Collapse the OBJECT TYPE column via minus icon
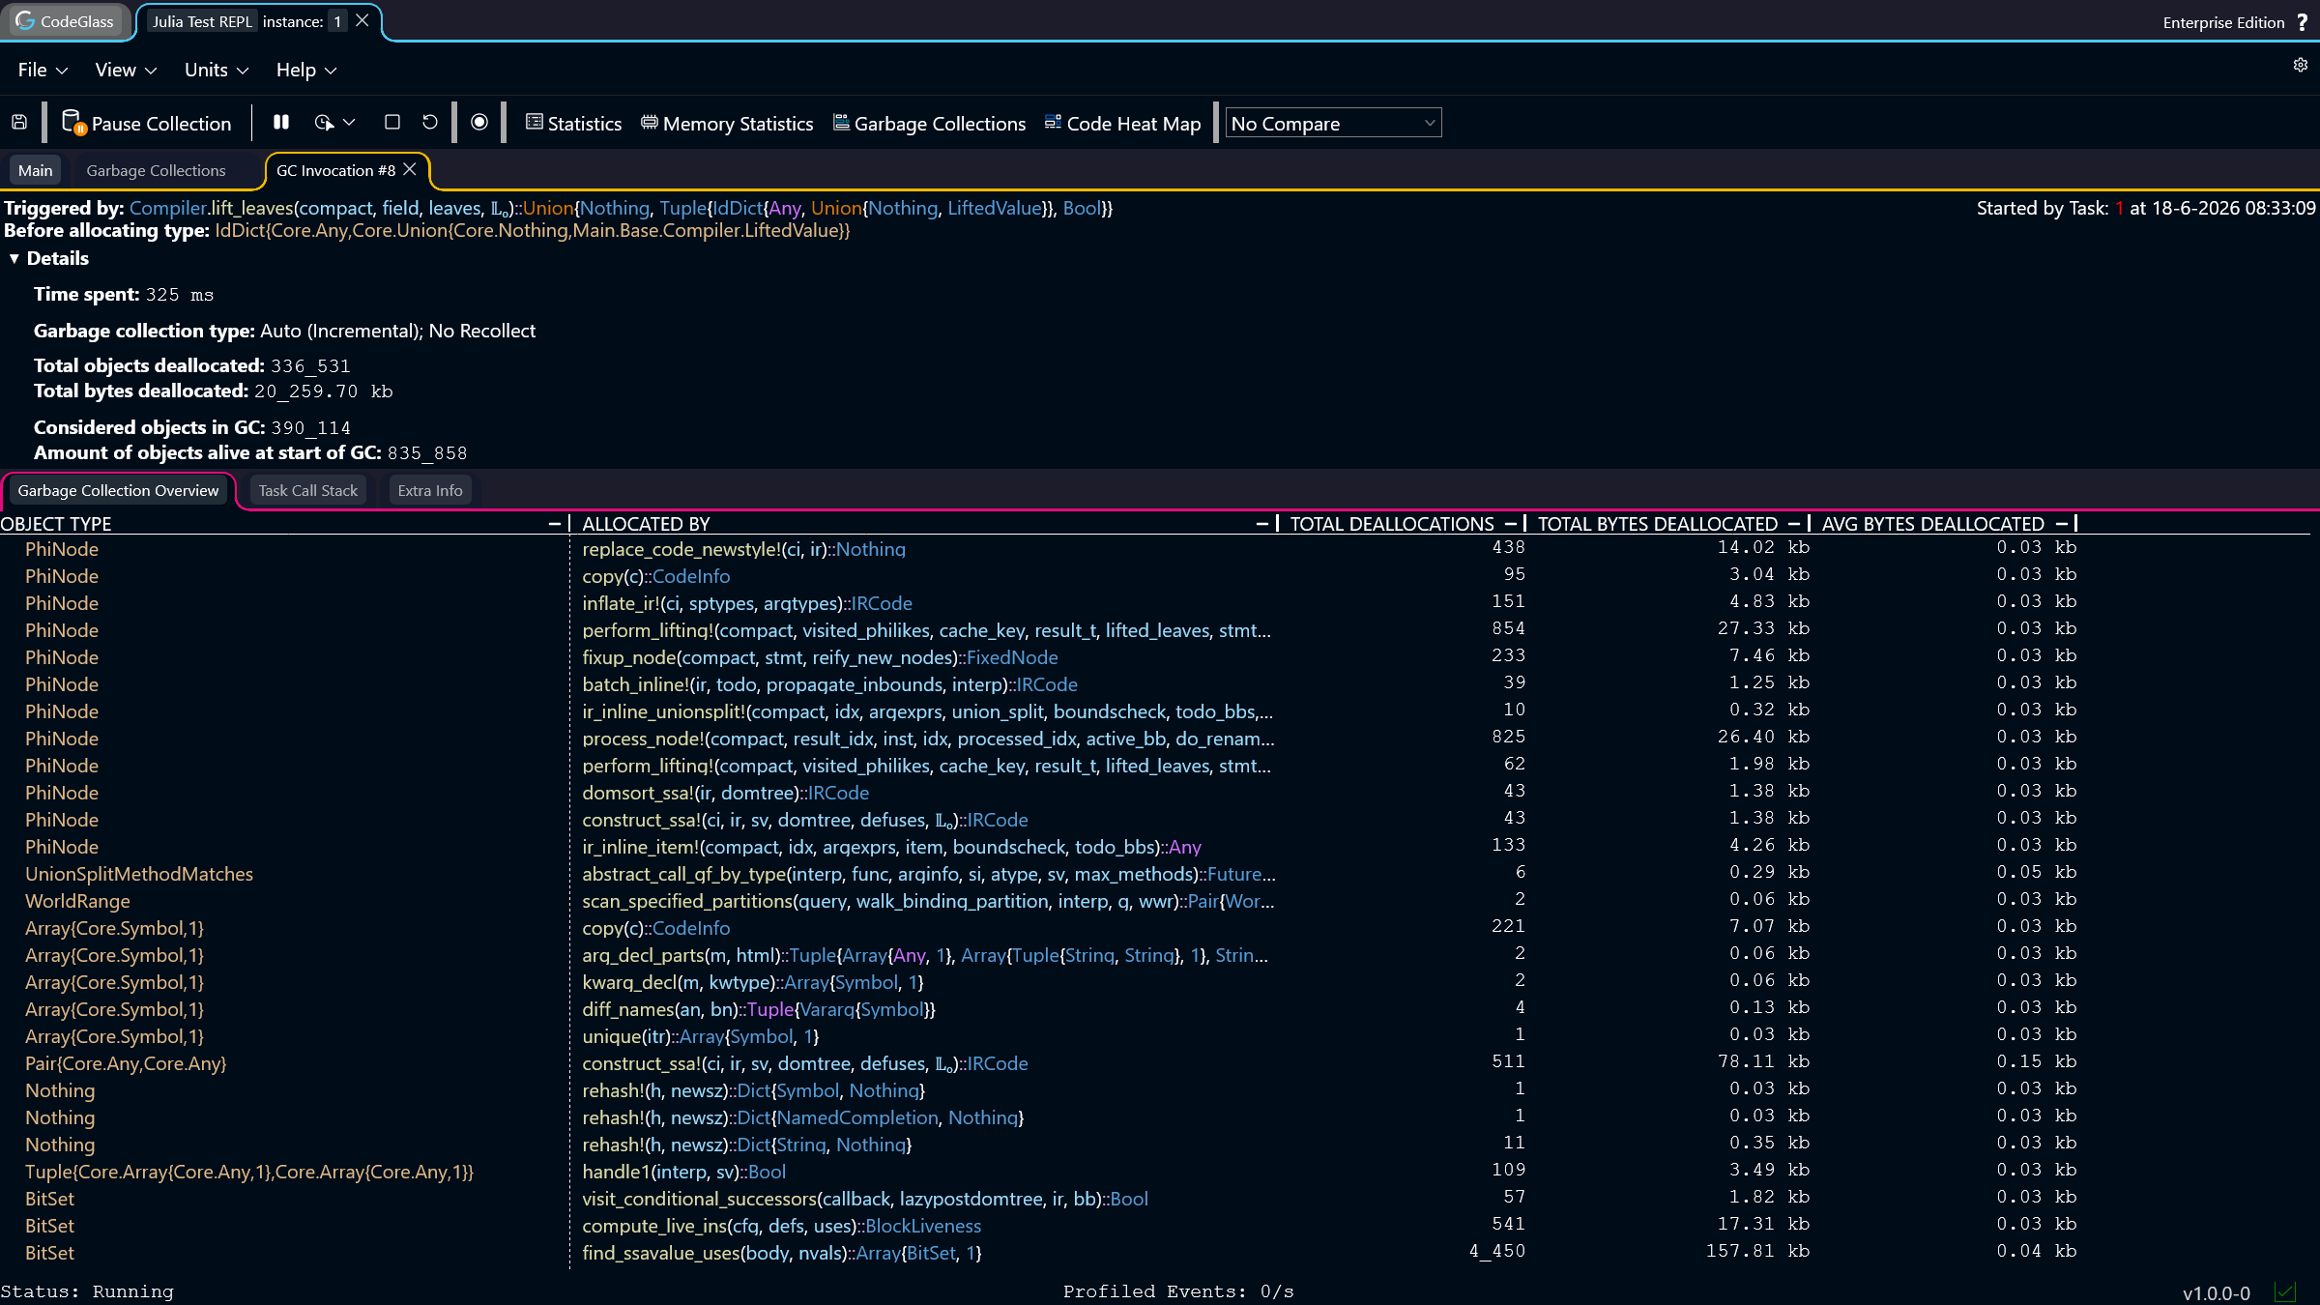The height and width of the screenshot is (1305, 2320). point(555,523)
